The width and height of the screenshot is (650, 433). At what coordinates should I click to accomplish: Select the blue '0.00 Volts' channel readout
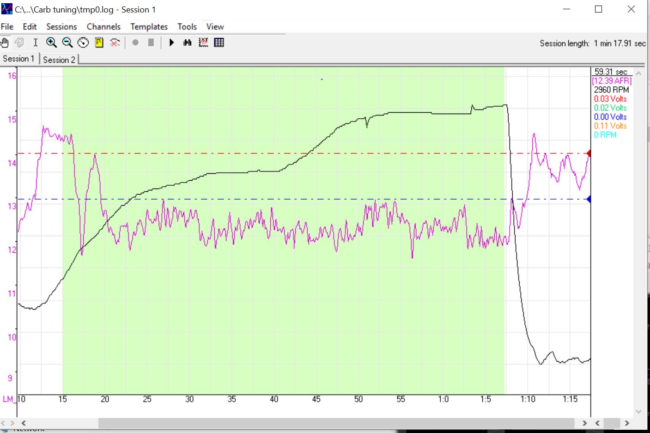click(x=610, y=117)
